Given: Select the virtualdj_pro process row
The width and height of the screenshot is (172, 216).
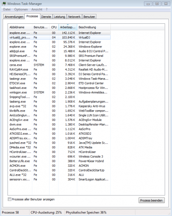Looking at the screenshot, I should [59, 37].
